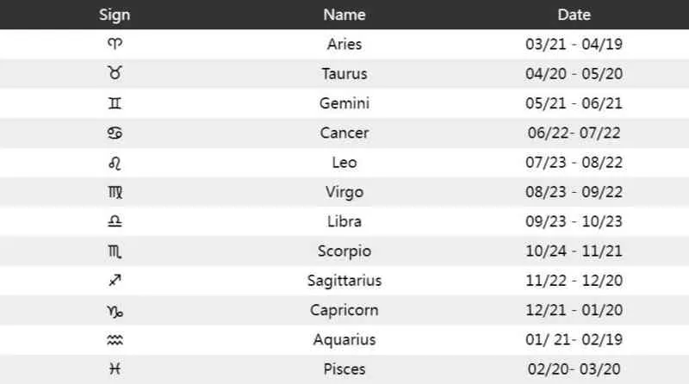Viewport: 689px width, 384px height.
Task: Click the Taurus bull symbol icon
Action: click(115, 73)
